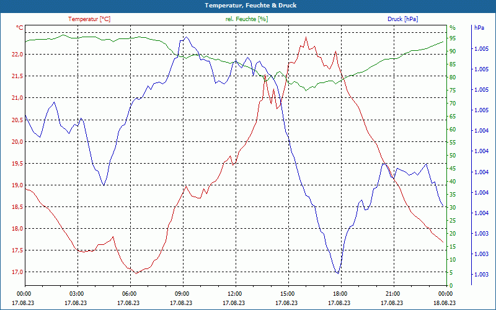The width and height of the screenshot is (496, 310).
Task: Click the '30' humidity axis tick
Action: tap(453, 208)
